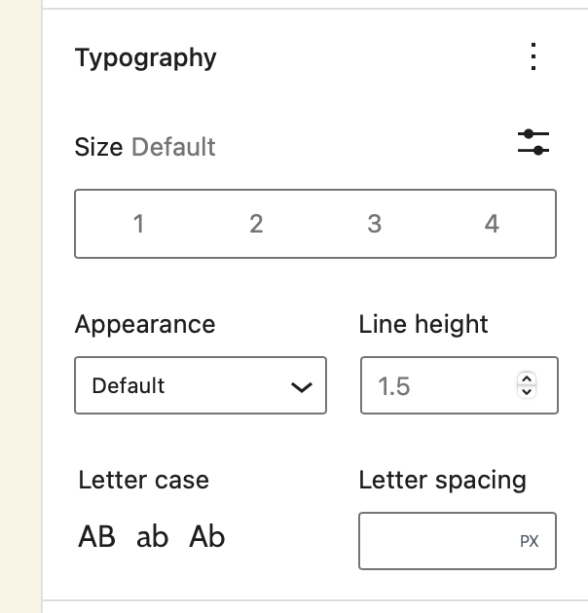Image resolution: width=588 pixels, height=613 pixels.
Task: Select font size 4
Action: (x=492, y=224)
